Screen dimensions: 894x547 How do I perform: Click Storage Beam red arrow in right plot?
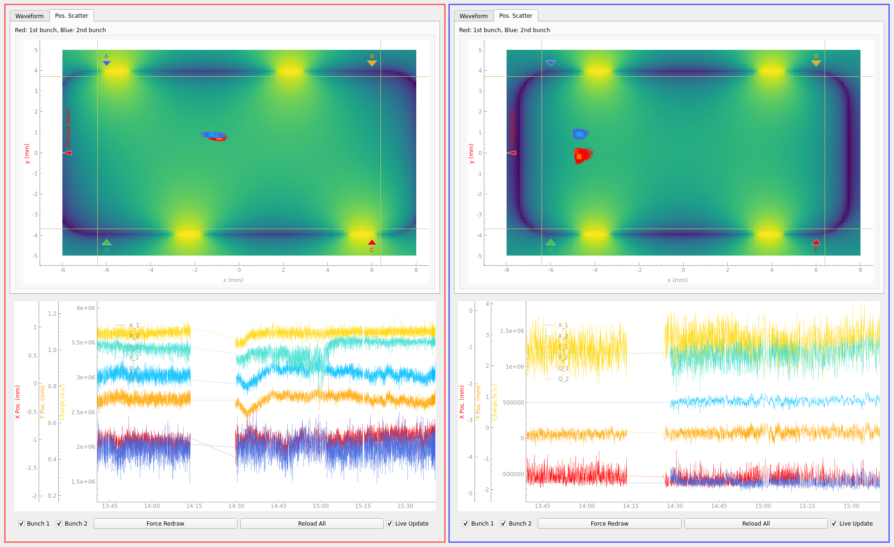coord(512,153)
